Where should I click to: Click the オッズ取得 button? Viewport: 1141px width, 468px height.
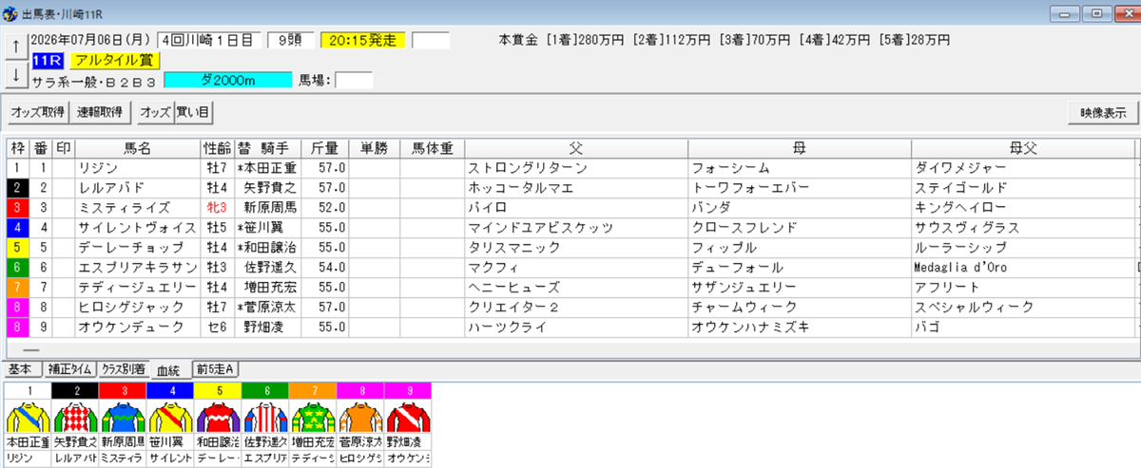point(38,112)
